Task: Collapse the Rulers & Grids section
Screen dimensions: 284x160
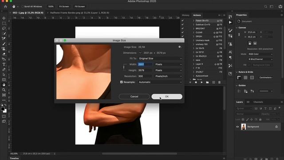Action: [x=237, y=72]
